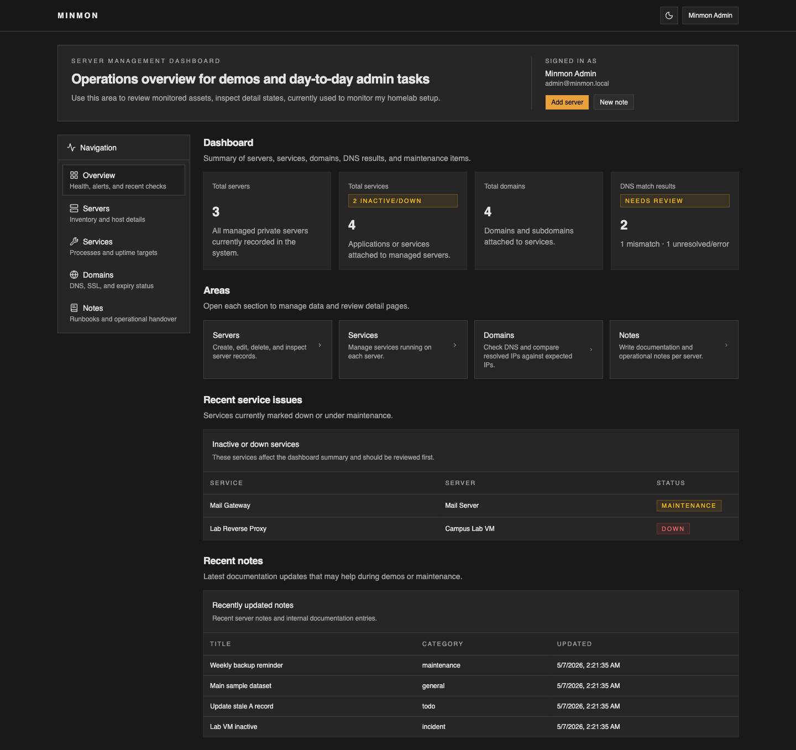Select the Lab Reverse Proxy service row
Screen dimensions: 796x750
pos(471,529)
